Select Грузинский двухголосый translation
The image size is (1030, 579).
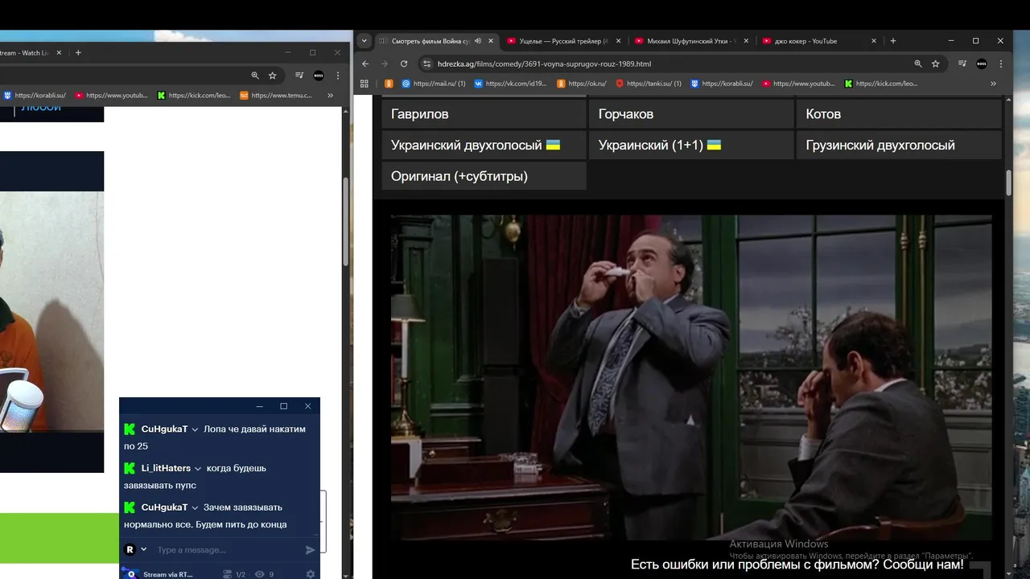tap(899, 145)
